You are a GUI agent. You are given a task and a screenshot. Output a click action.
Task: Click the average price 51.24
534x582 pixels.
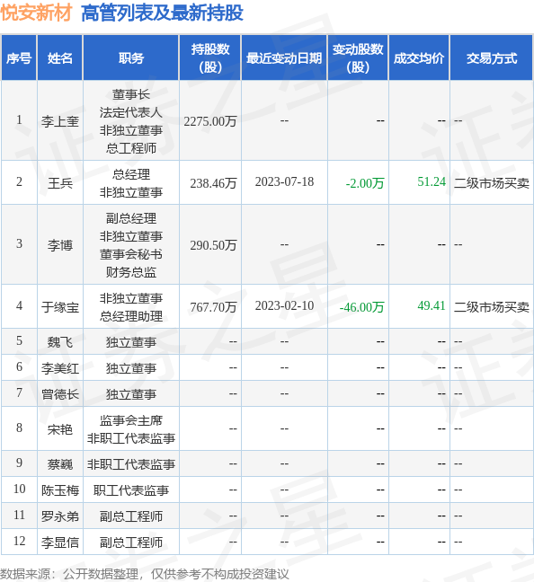click(x=431, y=181)
